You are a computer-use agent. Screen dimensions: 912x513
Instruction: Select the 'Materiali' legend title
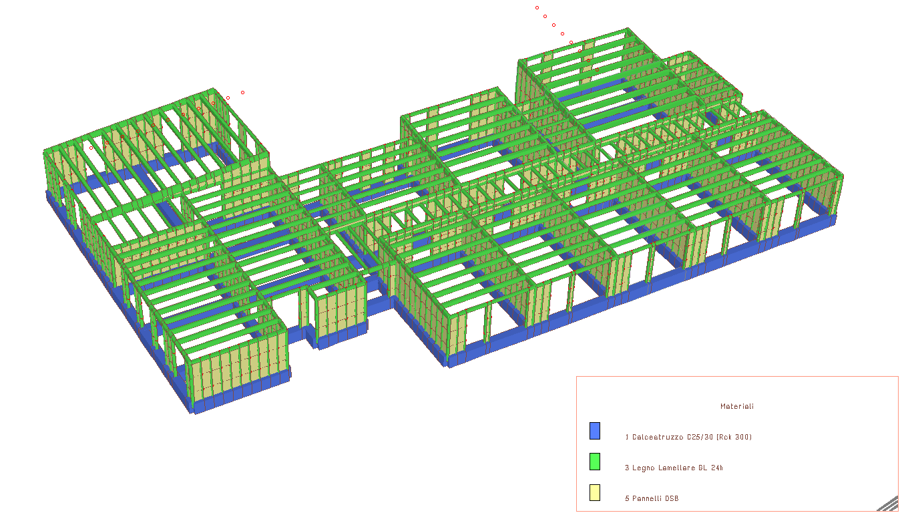click(737, 406)
